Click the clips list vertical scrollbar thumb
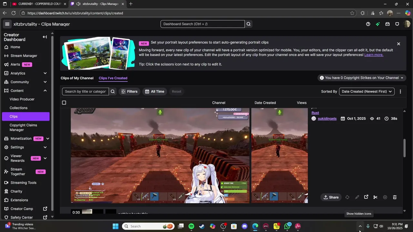The width and height of the screenshot is (413, 232). (x=405, y=148)
